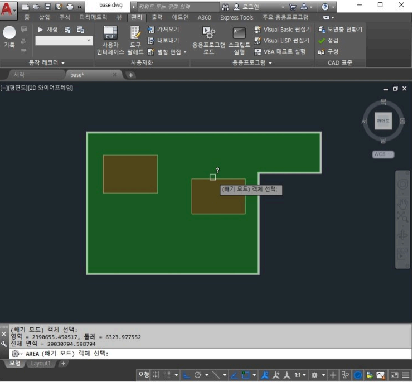
Task: Click the 도구 팔레트 icon
Action: point(135,40)
